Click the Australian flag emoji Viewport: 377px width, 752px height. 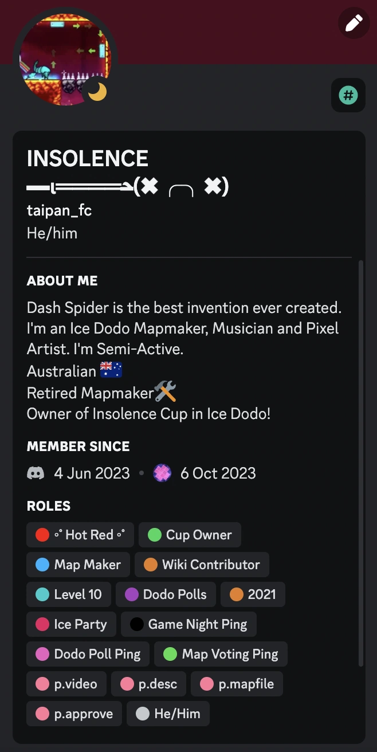tap(111, 370)
